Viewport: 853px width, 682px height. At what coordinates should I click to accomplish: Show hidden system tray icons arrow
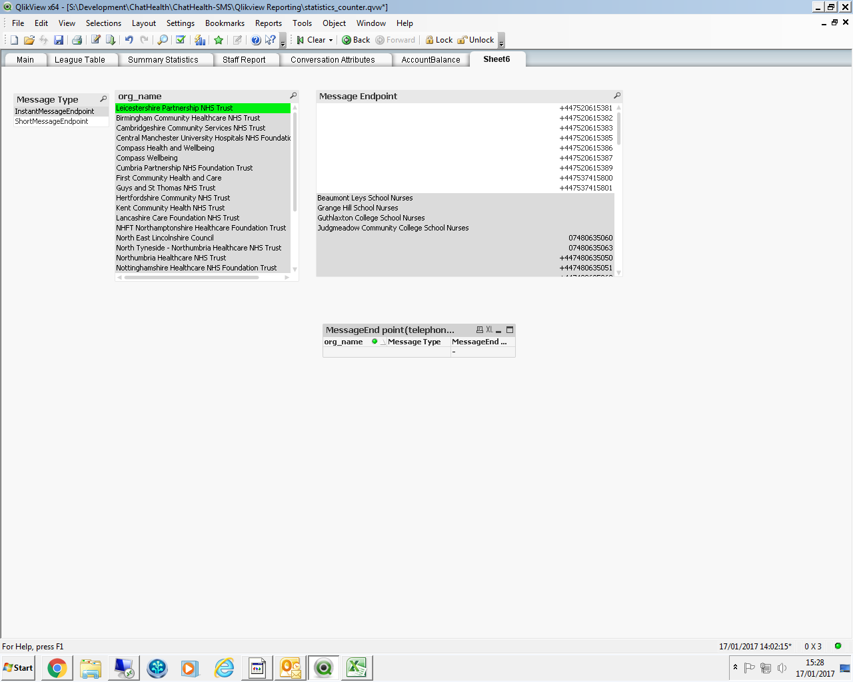pyautogui.click(x=735, y=667)
